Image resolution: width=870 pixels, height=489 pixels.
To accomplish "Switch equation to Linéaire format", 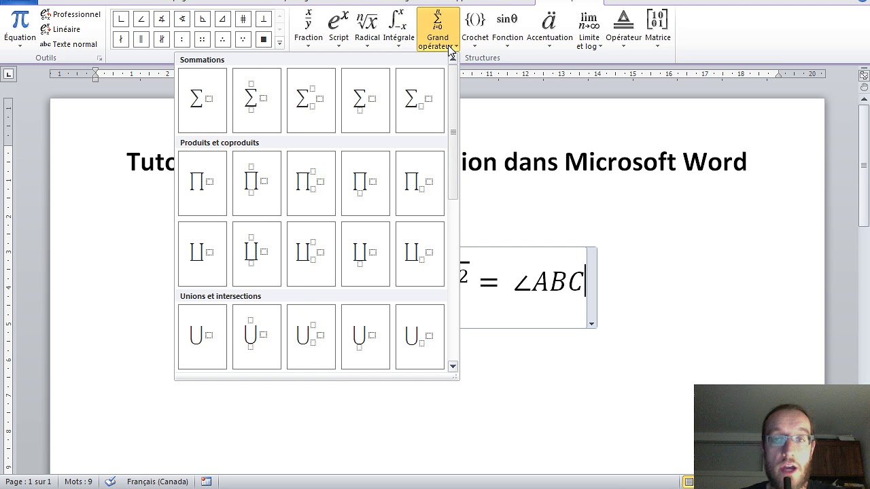I will pyautogui.click(x=60, y=29).
